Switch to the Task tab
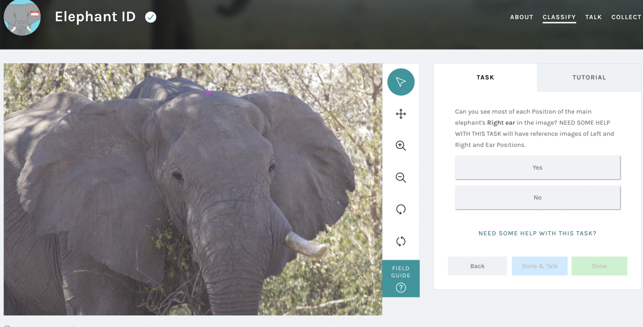The width and height of the screenshot is (643, 327). tap(485, 77)
